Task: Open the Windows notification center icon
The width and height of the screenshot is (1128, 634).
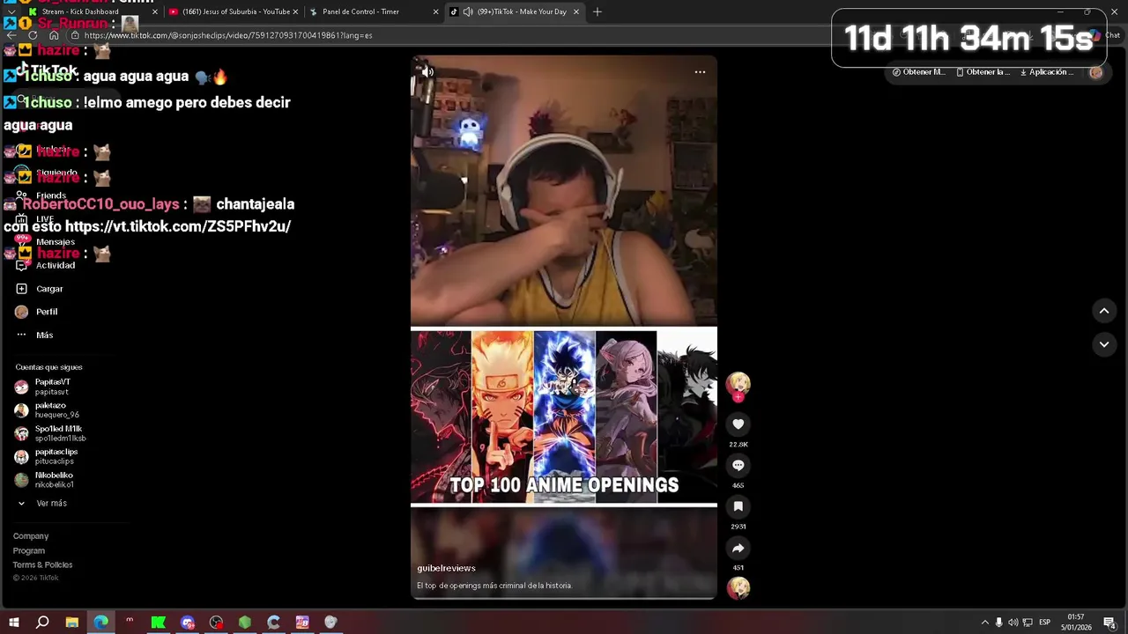Action: click(1109, 623)
